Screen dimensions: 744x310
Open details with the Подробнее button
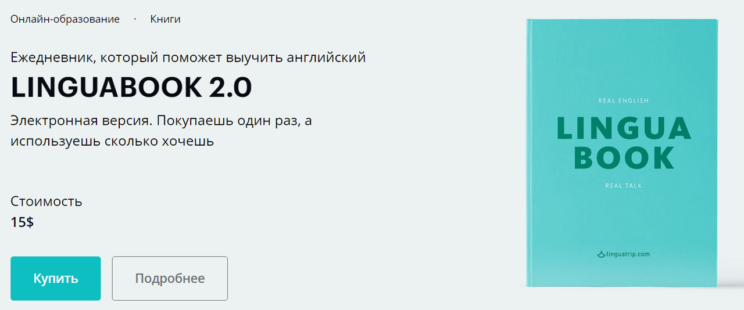pyautogui.click(x=170, y=279)
